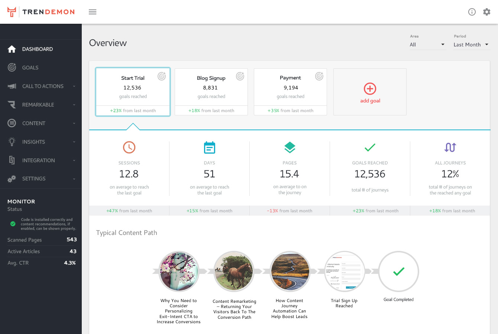The image size is (498, 334).
Task: Select the Start Trial goal card
Action: tap(133, 92)
